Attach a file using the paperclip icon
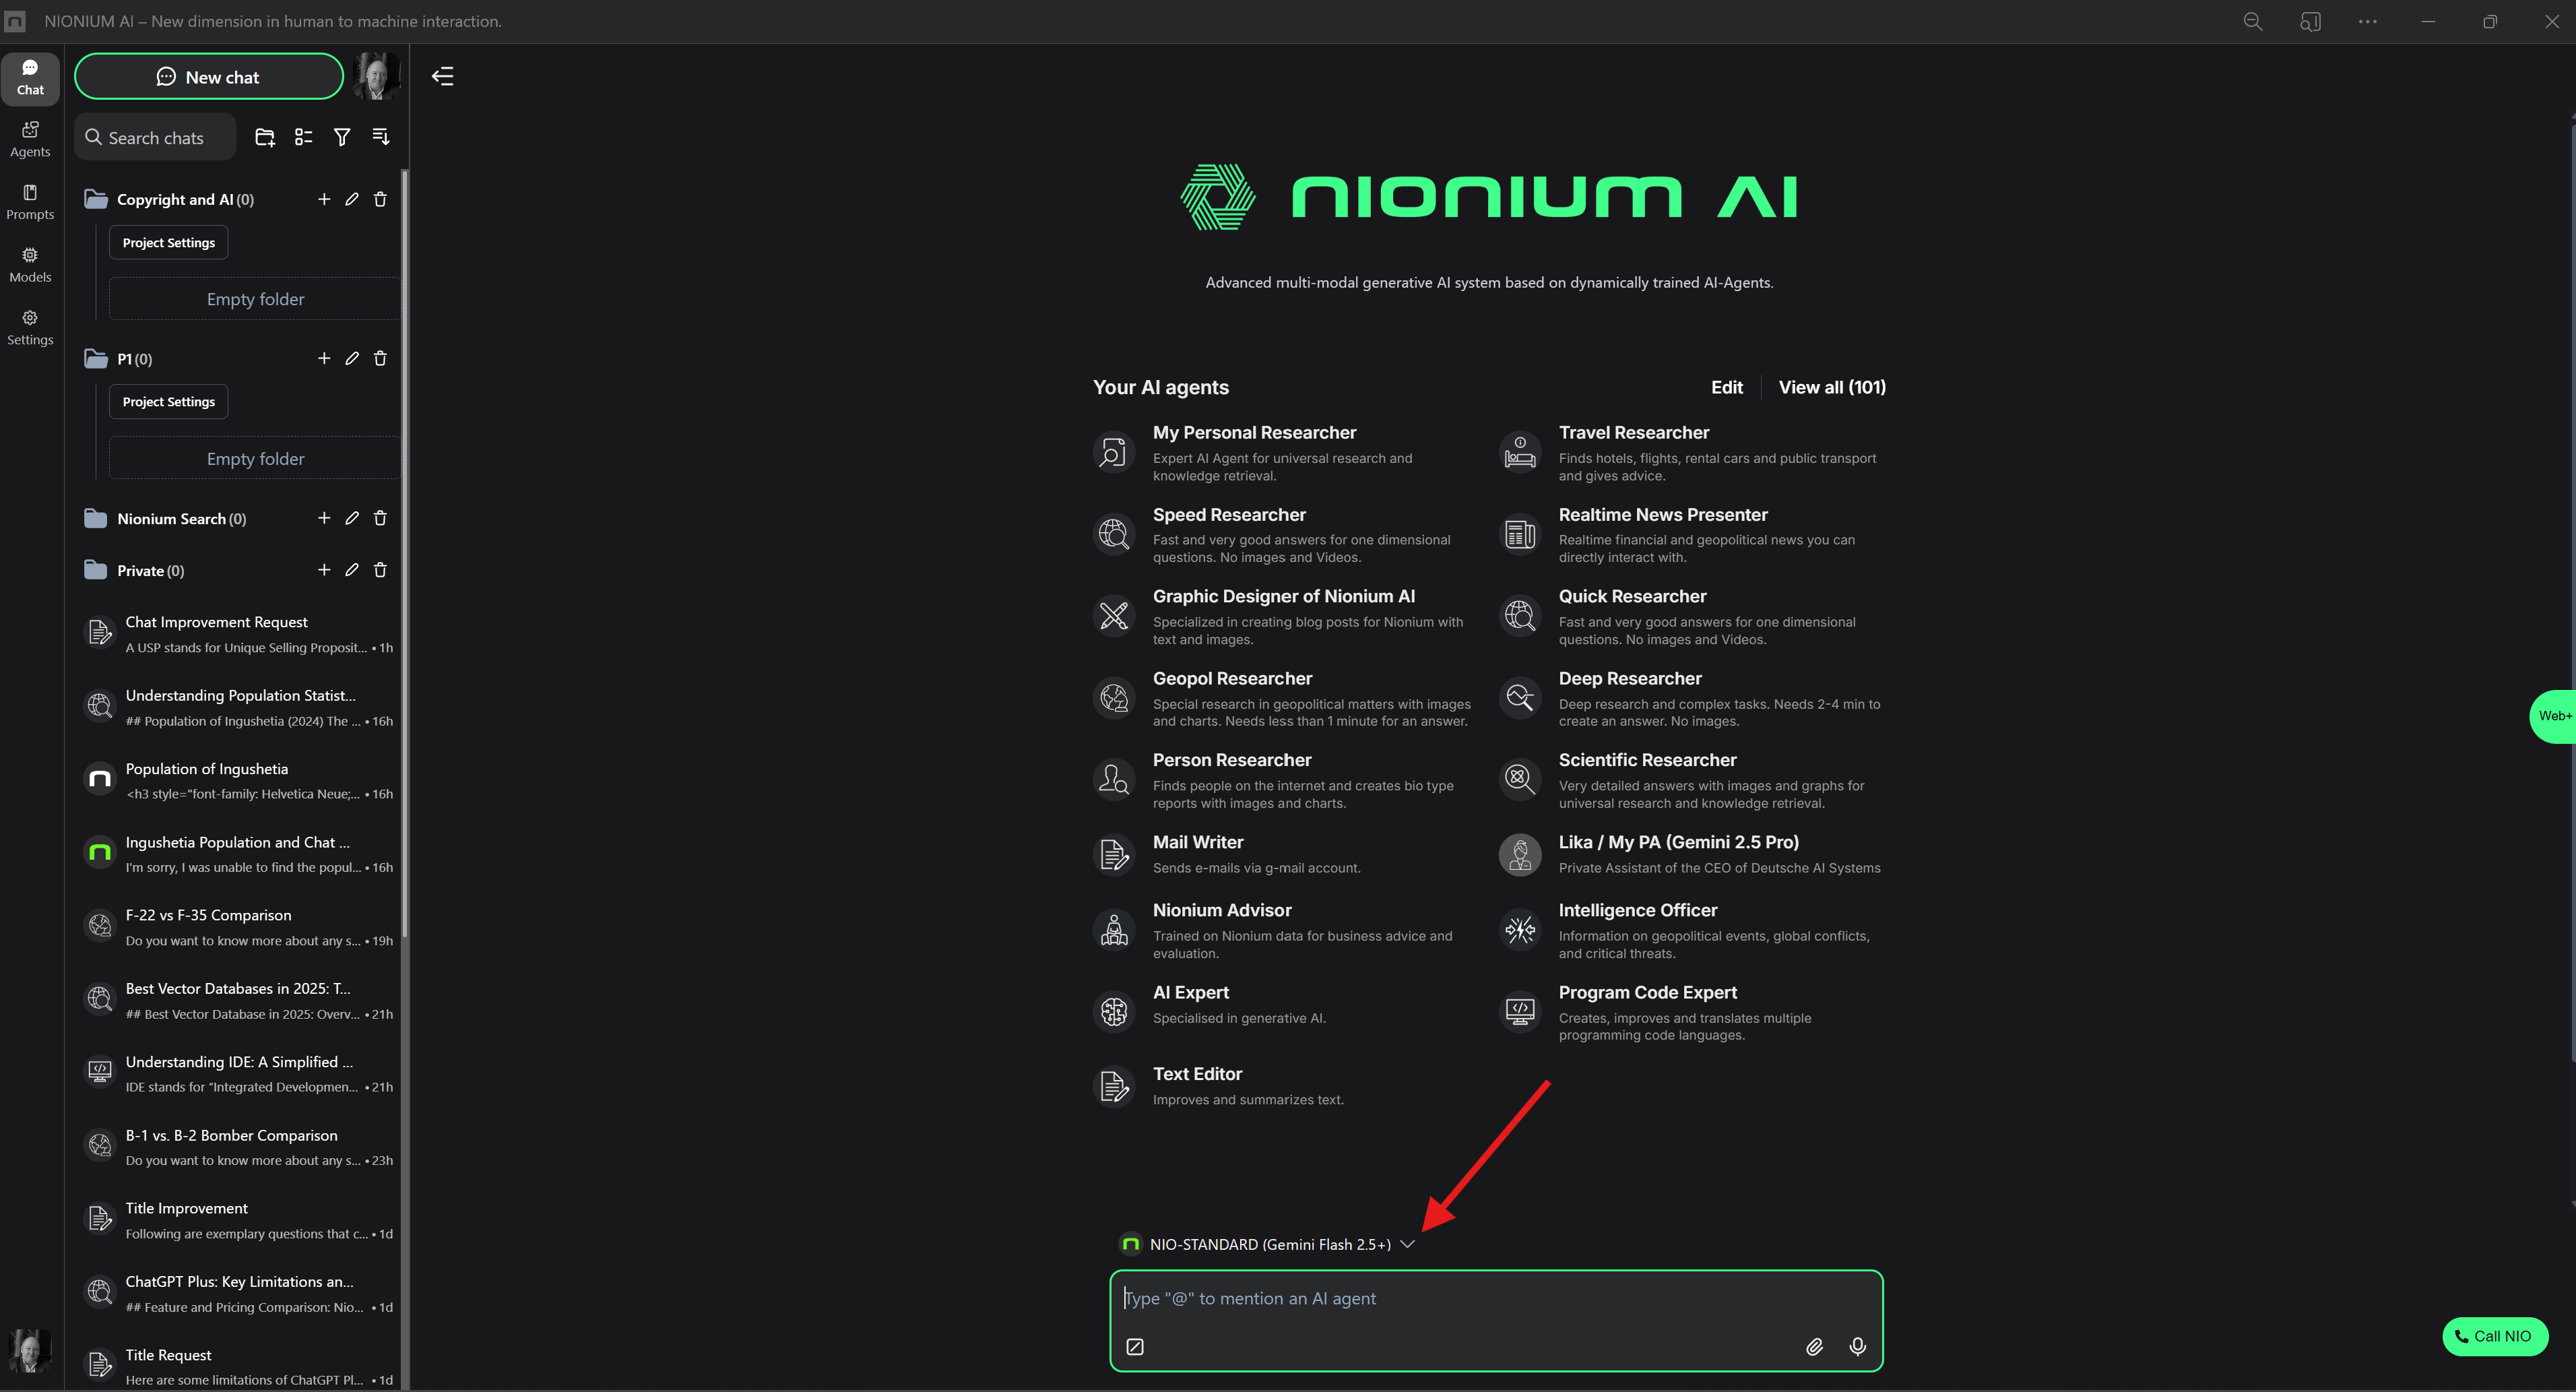Image resolution: width=2576 pixels, height=1392 pixels. pos(1815,1346)
